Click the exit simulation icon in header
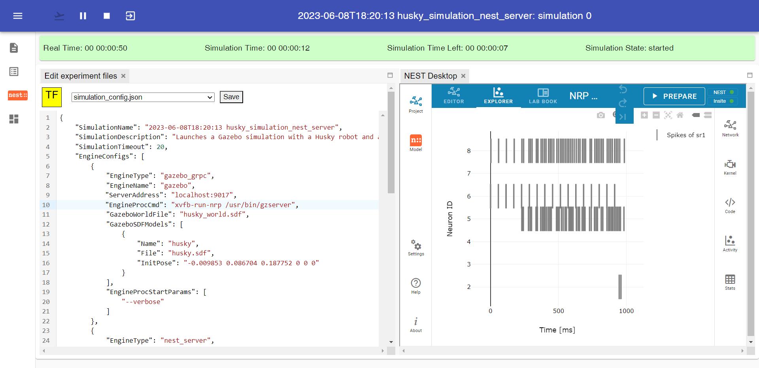 pyautogui.click(x=130, y=16)
